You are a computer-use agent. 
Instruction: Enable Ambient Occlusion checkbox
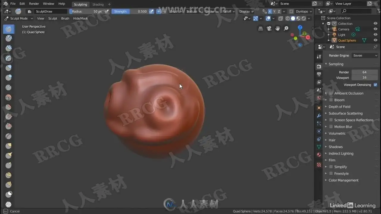[x=331, y=93]
